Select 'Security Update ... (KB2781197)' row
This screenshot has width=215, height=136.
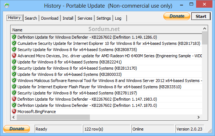coord(106,93)
